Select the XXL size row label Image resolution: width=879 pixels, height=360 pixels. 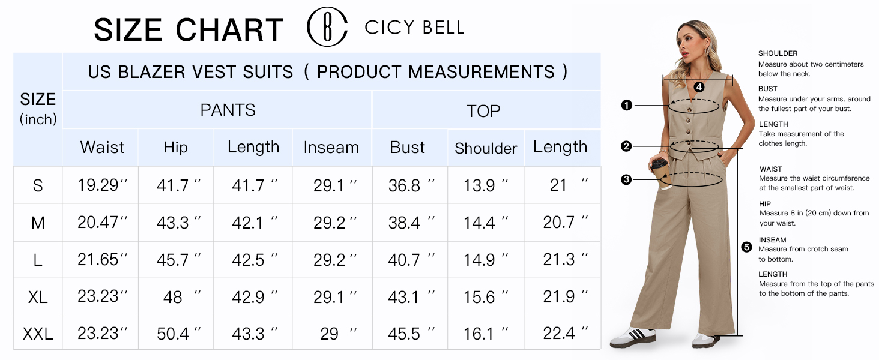(38, 334)
